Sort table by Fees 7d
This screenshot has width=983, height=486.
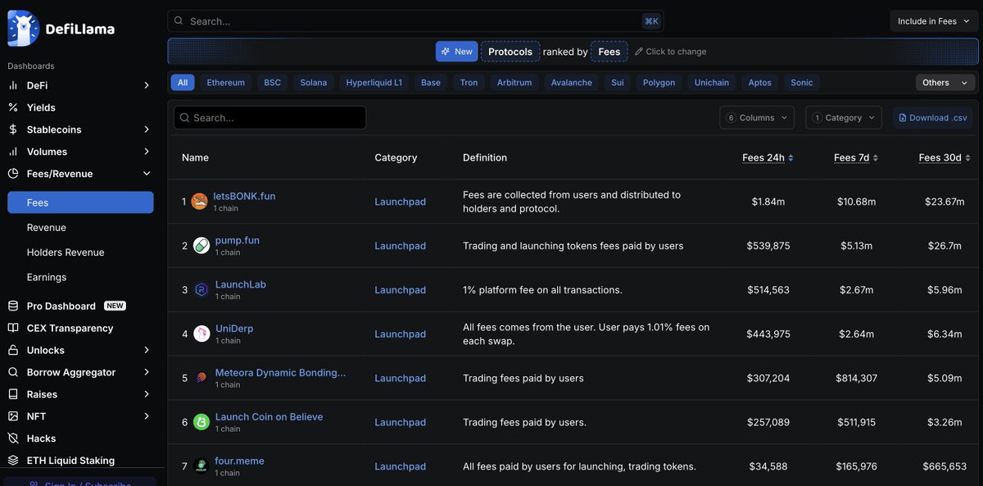click(x=856, y=157)
